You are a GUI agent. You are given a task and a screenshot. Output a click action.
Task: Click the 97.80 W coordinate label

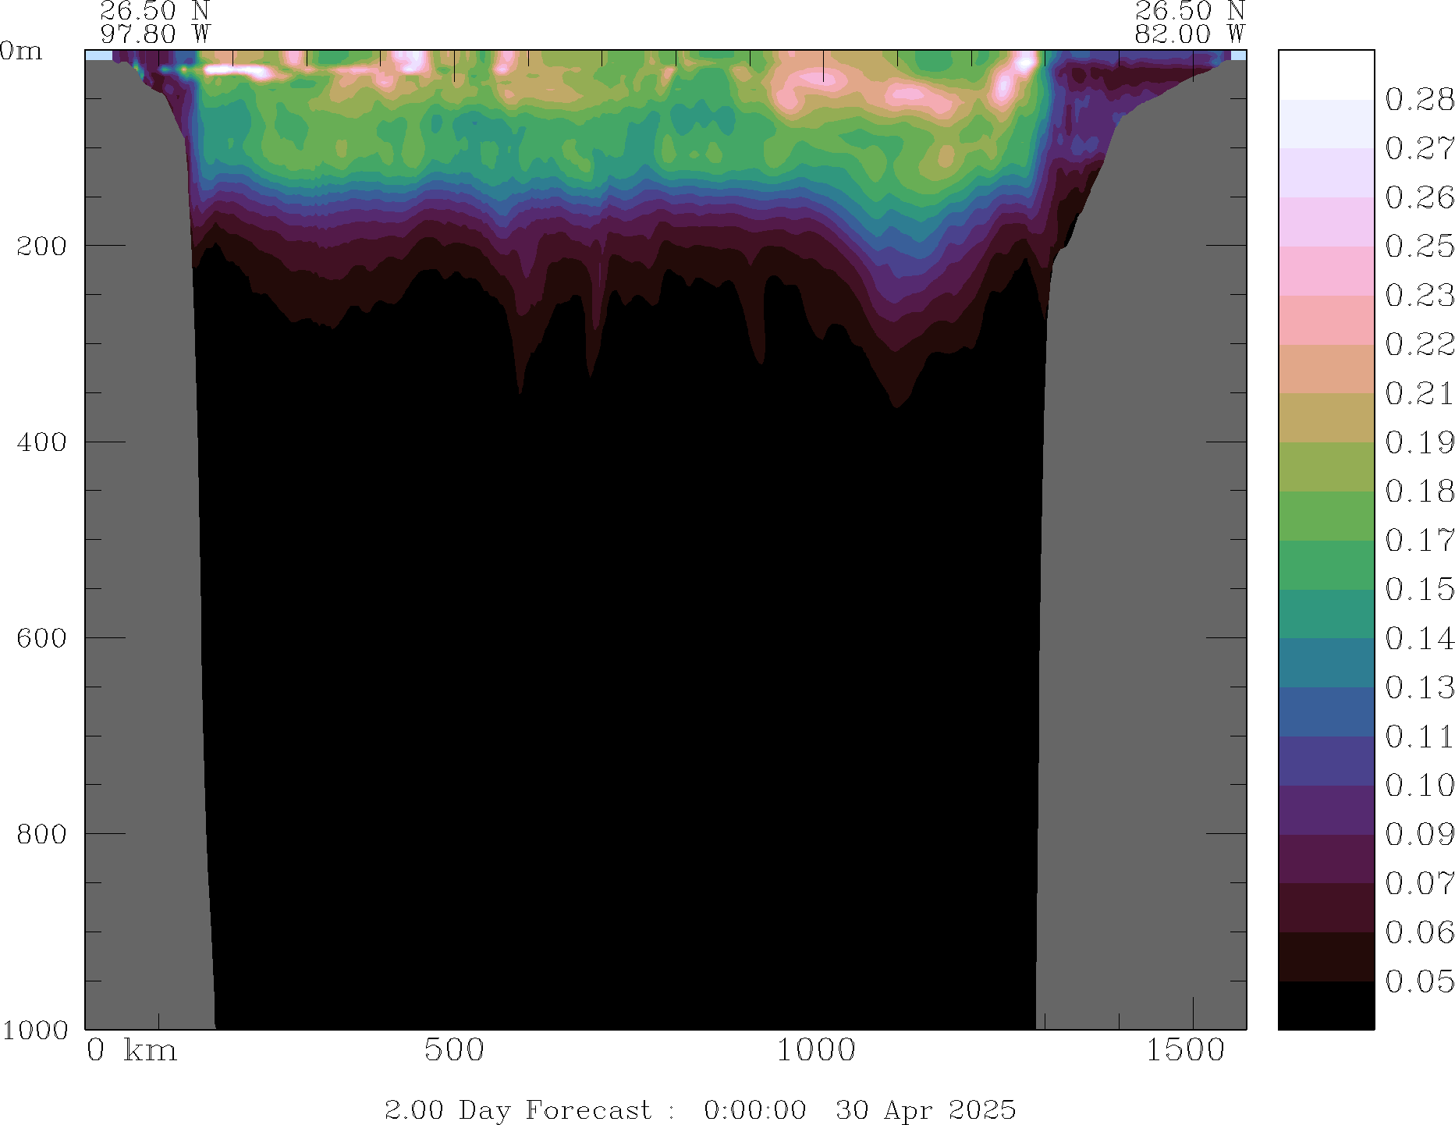coord(154,34)
